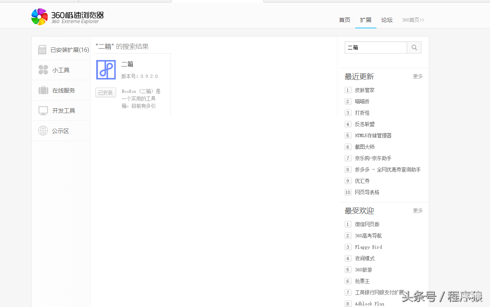
Task: Open the 论坛 tab
Action: pyautogui.click(x=387, y=20)
